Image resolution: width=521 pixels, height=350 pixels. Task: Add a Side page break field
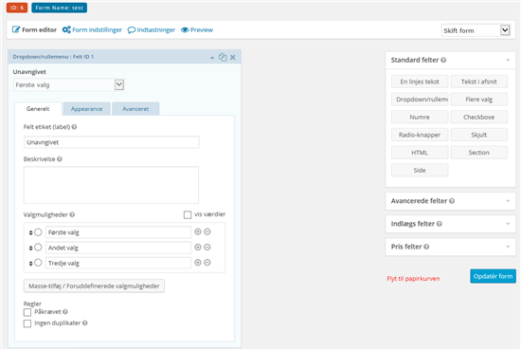pyautogui.click(x=420, y=170)
